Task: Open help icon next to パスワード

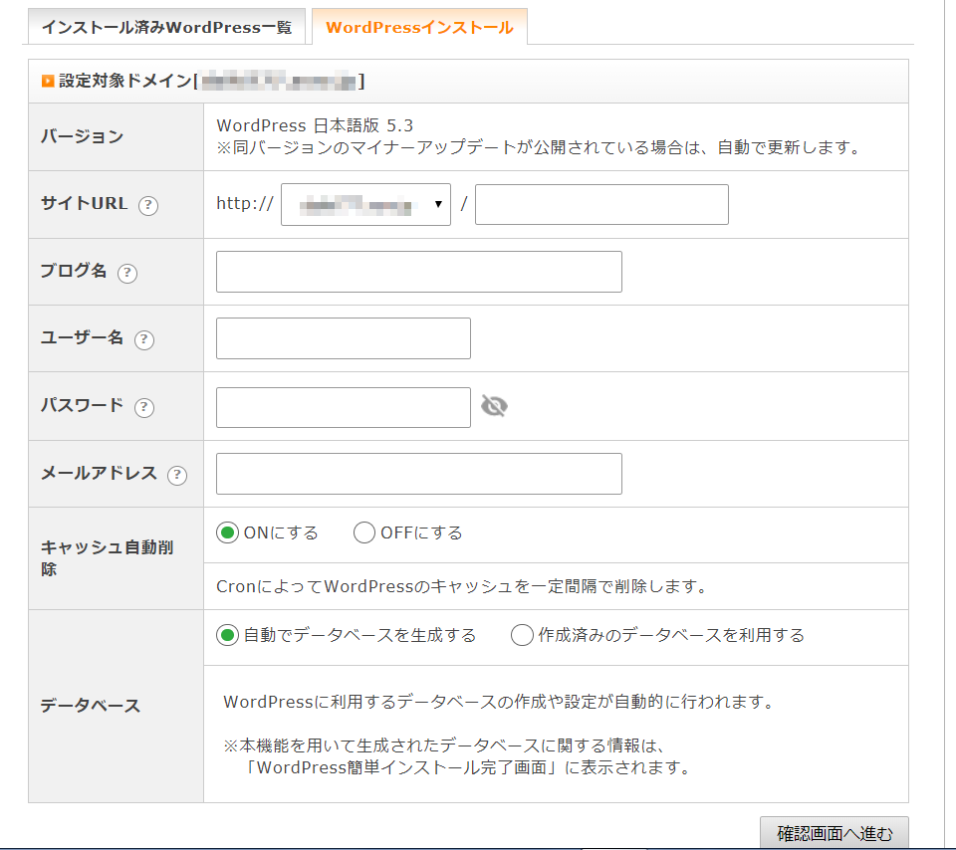Action: pyautogui.click(x=144, y=407)
